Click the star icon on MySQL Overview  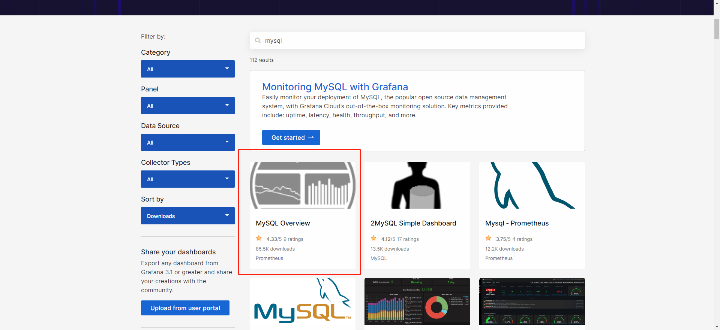click(x=259, y=238)
